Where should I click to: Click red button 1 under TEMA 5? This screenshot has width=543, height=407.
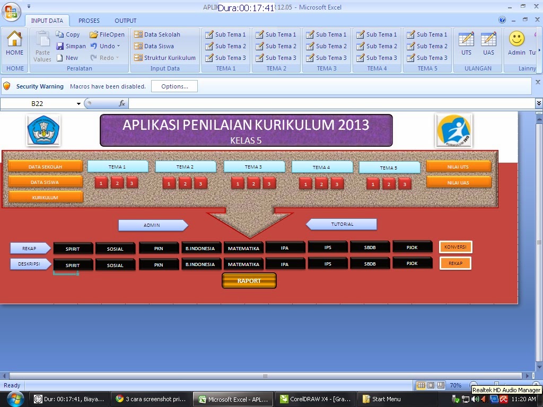(x=373, y=184)
